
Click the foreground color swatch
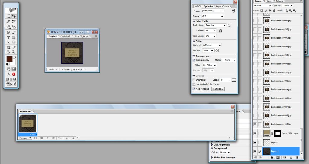[x=9, y=59]
